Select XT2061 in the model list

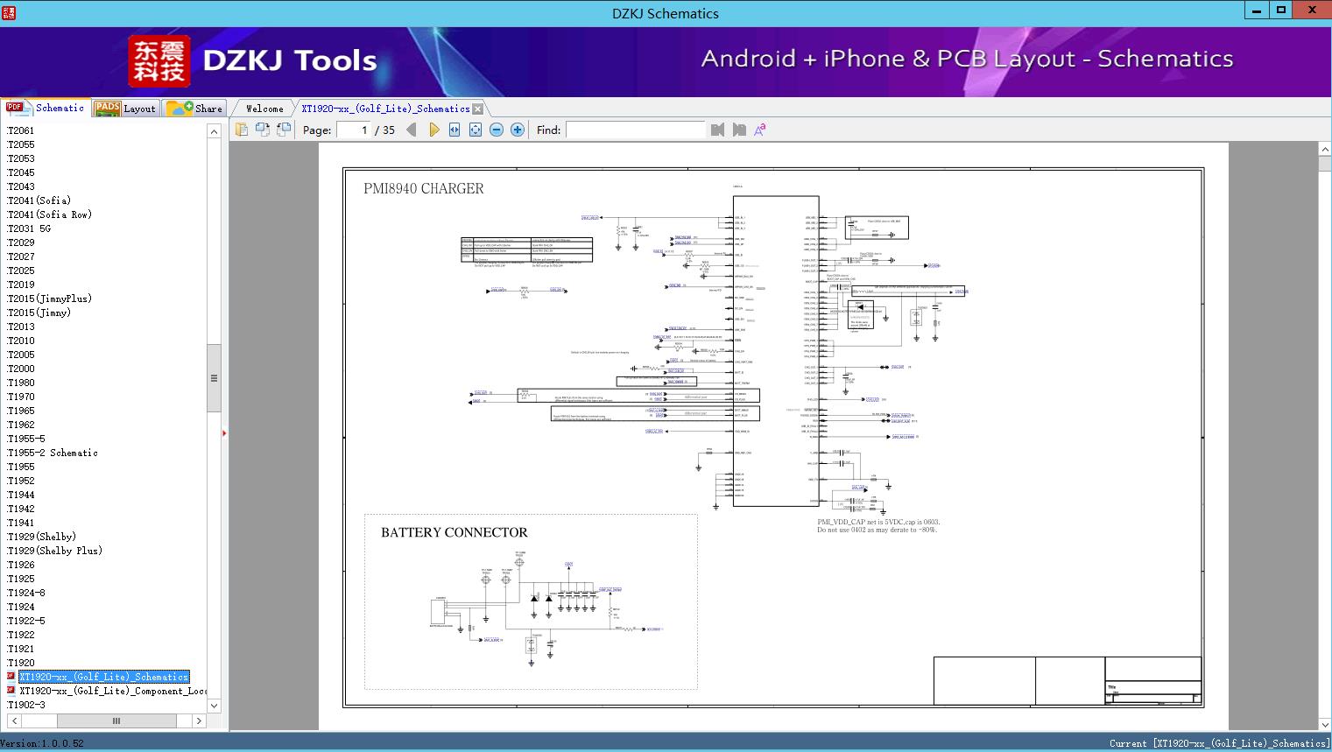21,130
